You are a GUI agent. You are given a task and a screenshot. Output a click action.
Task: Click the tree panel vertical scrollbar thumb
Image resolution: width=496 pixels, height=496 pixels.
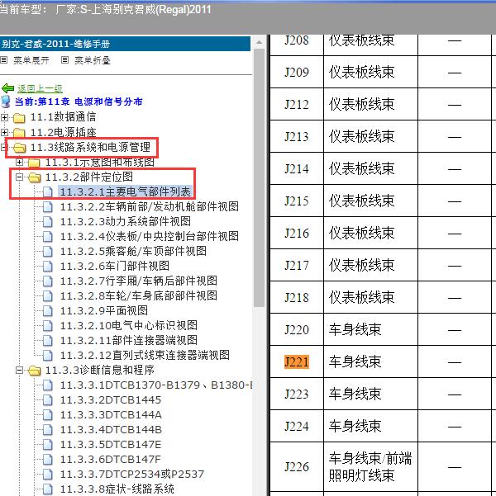tap(259, 177)
